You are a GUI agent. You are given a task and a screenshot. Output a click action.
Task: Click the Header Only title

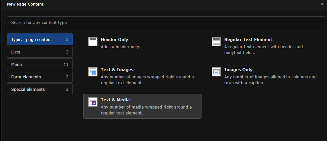tap(114, 39)
